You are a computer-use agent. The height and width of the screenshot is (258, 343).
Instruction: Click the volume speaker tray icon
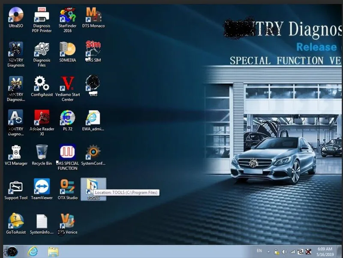[x=284, y=252]
